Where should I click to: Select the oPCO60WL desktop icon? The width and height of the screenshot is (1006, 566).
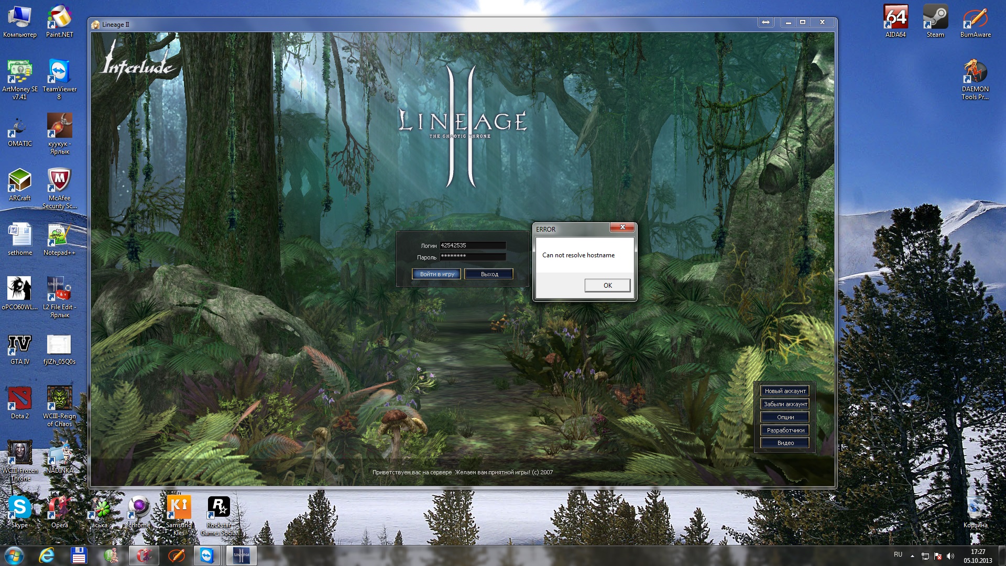click(x=20, y=295)
